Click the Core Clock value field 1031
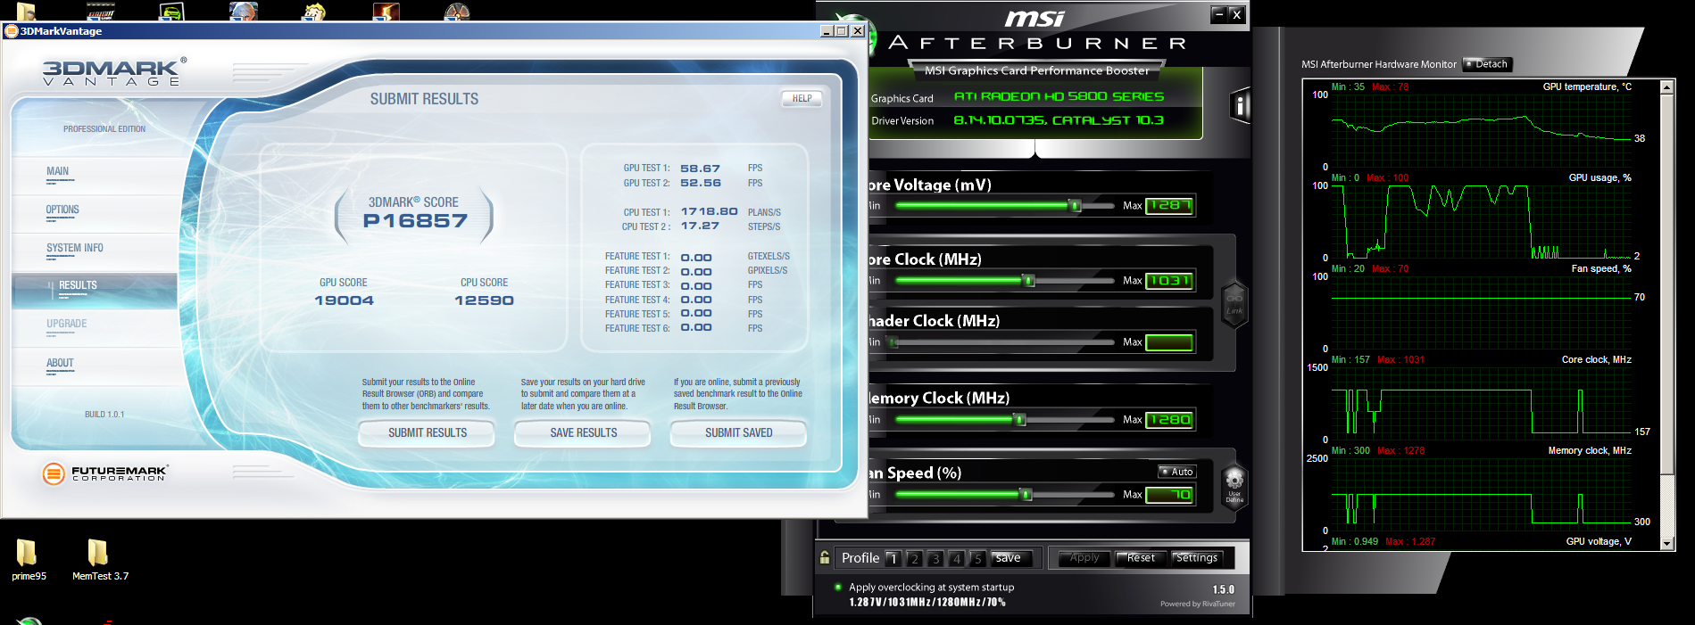Image resolution: width=1695 pixels, height=625 pixels. [x=1169, y=281]
